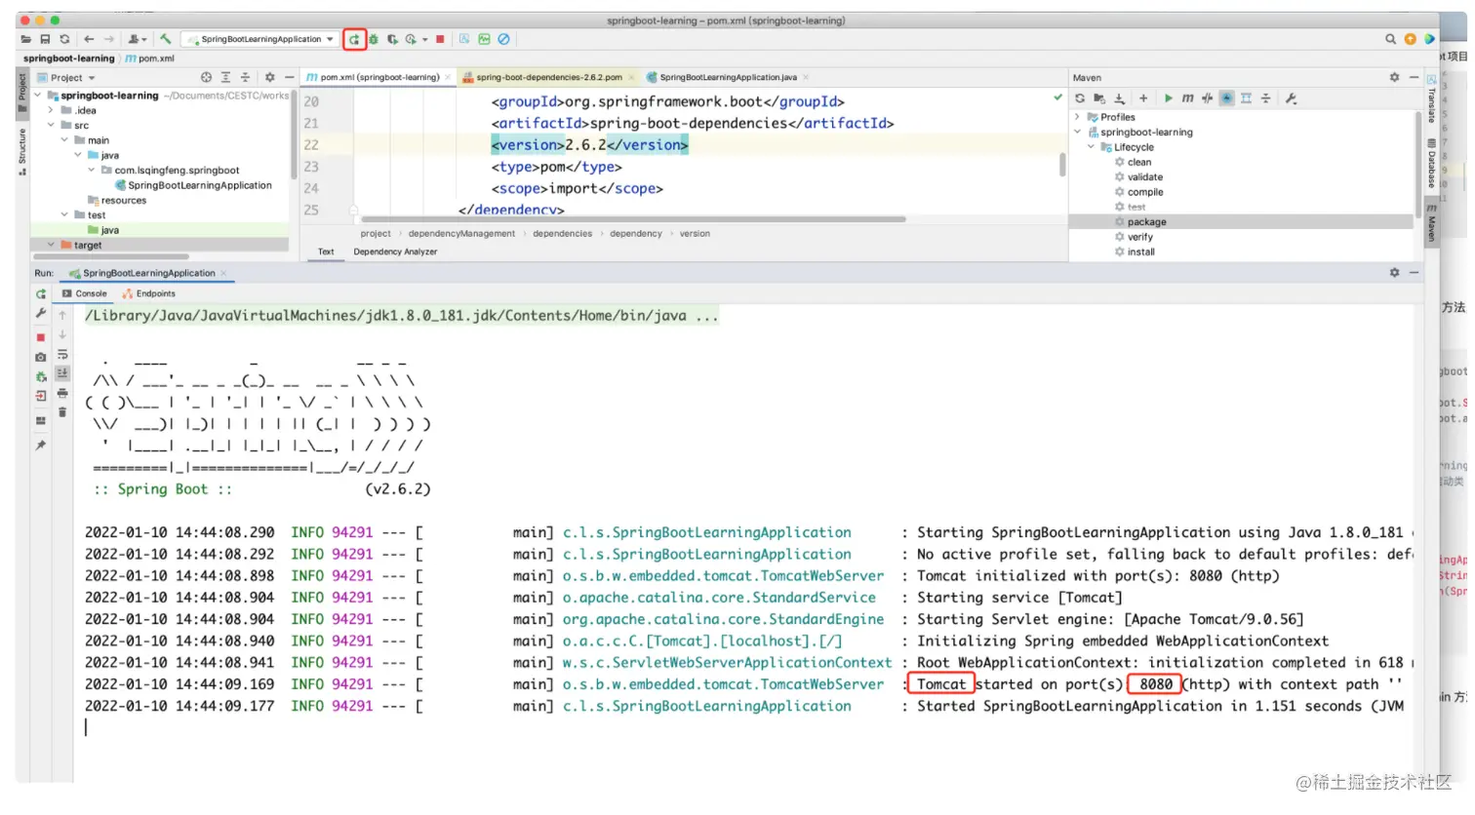Switch to spring-boot-dependencies-2.6.2.pom tab

coord(549,77)
